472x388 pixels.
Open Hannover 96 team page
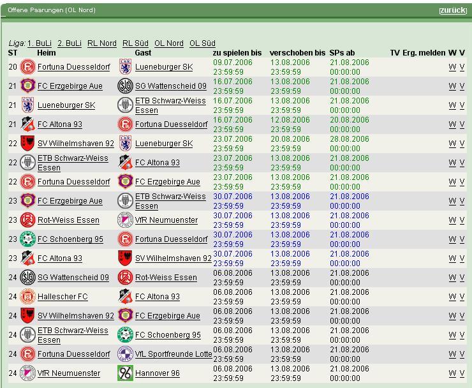point(158,373)
